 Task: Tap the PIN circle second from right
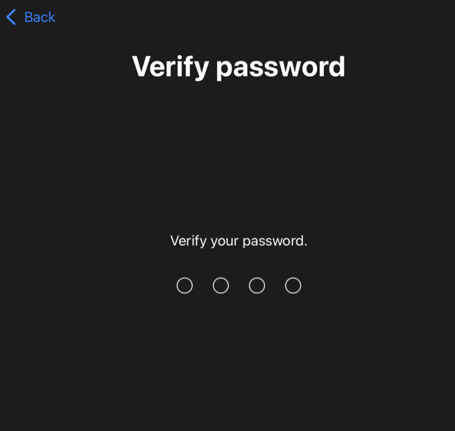257,285
